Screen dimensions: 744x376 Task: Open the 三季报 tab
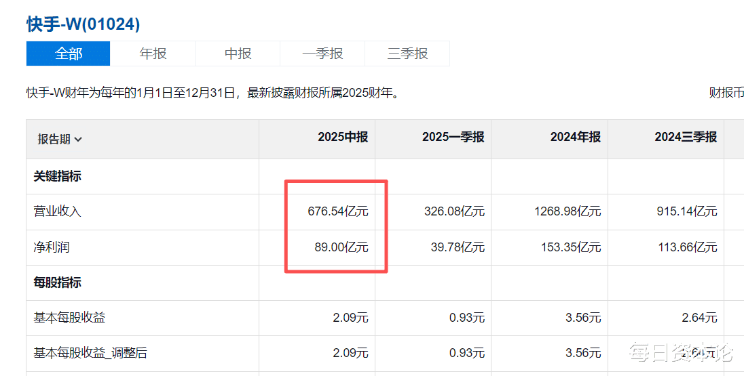407,54
